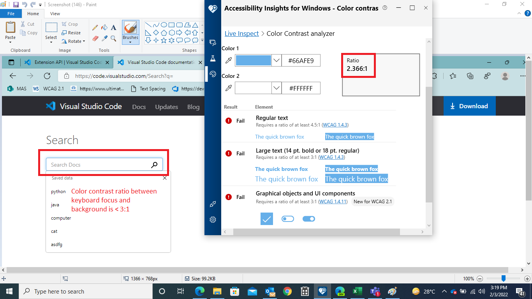The image size is (532, 299).
Task: Open Accessibility Insights settings gear
Action: (213, 219)
